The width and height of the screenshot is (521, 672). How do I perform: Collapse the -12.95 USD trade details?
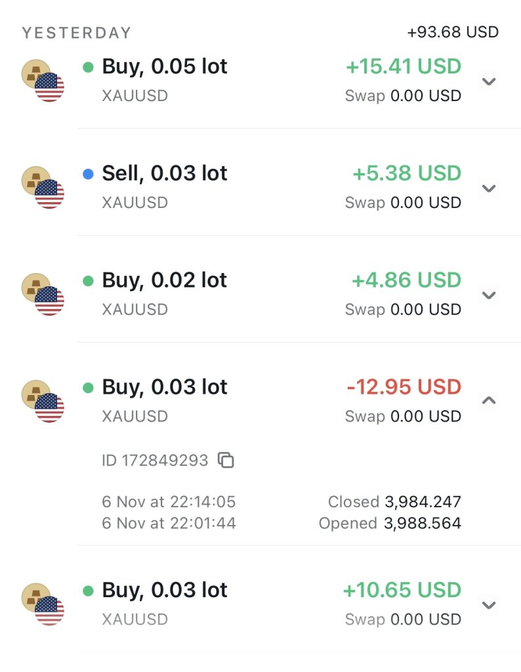click(488, 400)
